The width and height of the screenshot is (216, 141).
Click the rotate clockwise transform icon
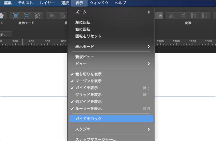coord(205,15)
